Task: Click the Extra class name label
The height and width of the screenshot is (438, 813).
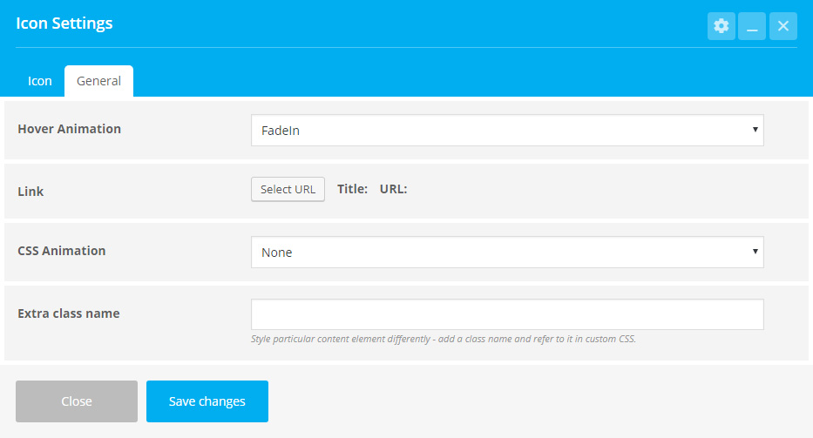Action: point(69,313)
